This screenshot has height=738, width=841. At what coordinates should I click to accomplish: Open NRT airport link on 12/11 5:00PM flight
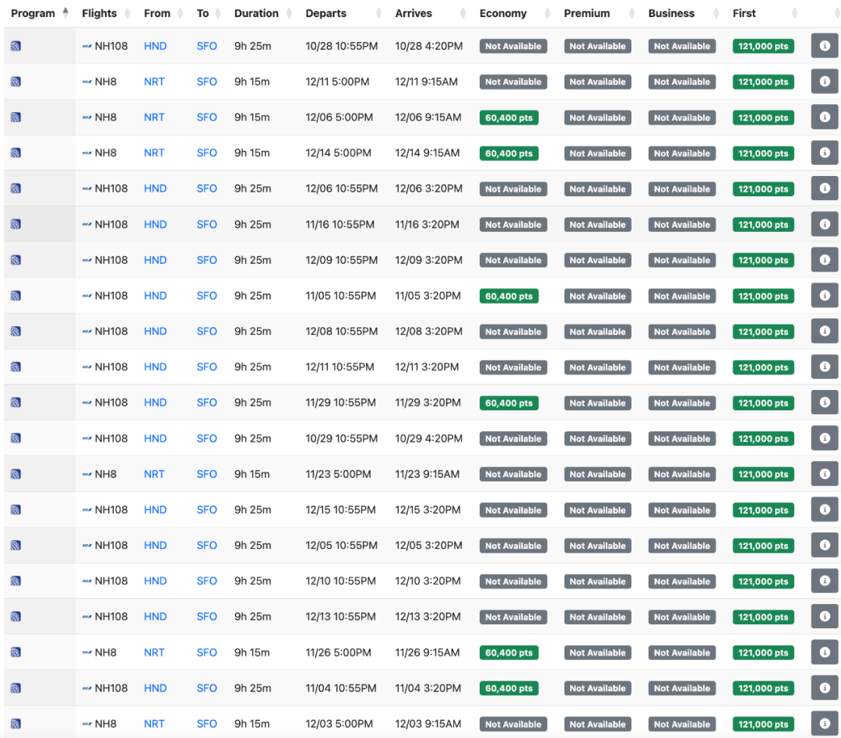coord(154,82)
